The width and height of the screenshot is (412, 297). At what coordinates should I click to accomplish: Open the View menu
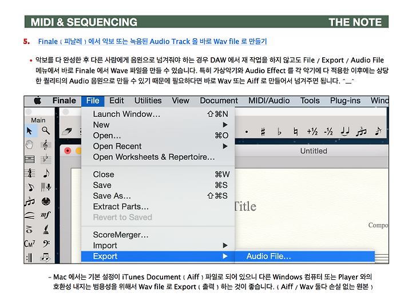pyautogui.click(x=180, y=100)
